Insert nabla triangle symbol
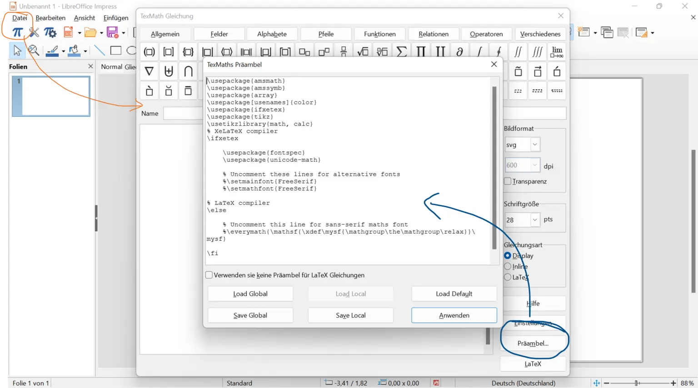Viewport: 698px width, 388px height. pos(149,71)
